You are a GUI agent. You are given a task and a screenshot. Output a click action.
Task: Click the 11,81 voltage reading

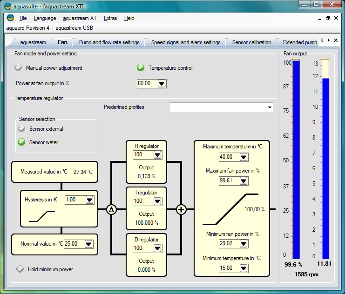324,264
